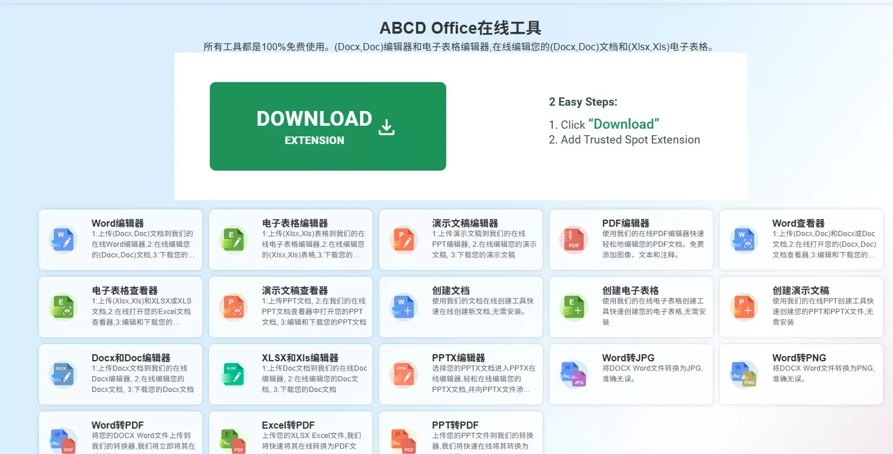Open the Word编辑器 tool icon
The image size is (893, 454).
coord(63,239)
